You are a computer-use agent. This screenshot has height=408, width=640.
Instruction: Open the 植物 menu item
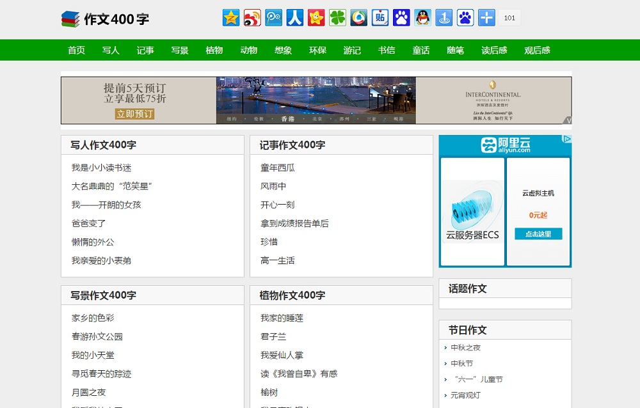click(x=214, y=50)
